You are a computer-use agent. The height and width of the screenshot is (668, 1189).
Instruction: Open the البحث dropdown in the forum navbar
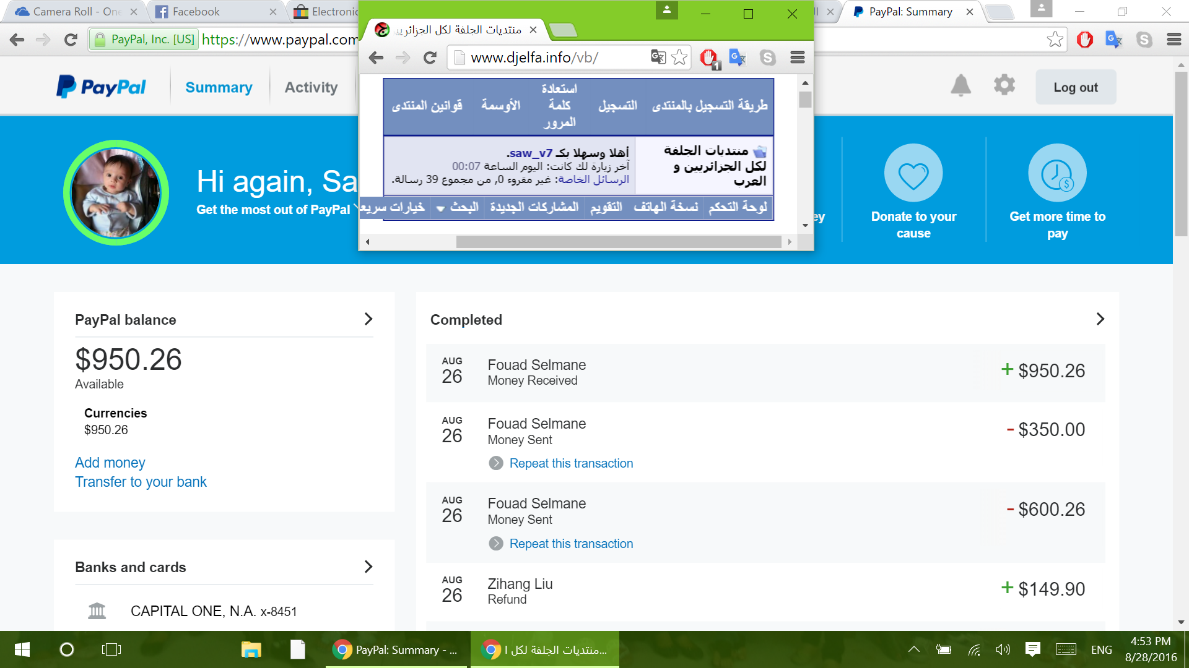(x=458, y=207)
